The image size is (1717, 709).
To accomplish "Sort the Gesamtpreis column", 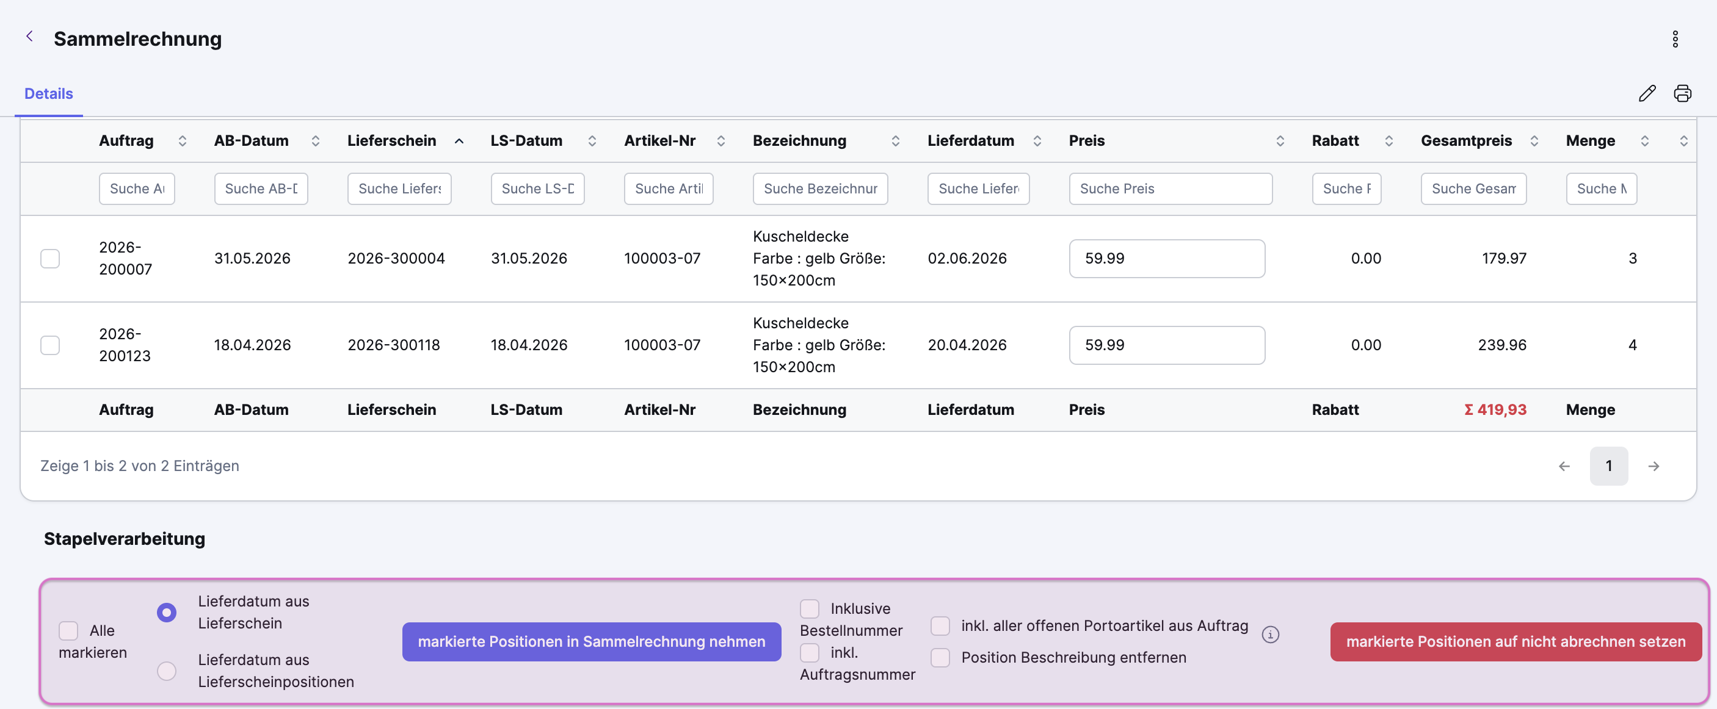I will point(1534,140).
